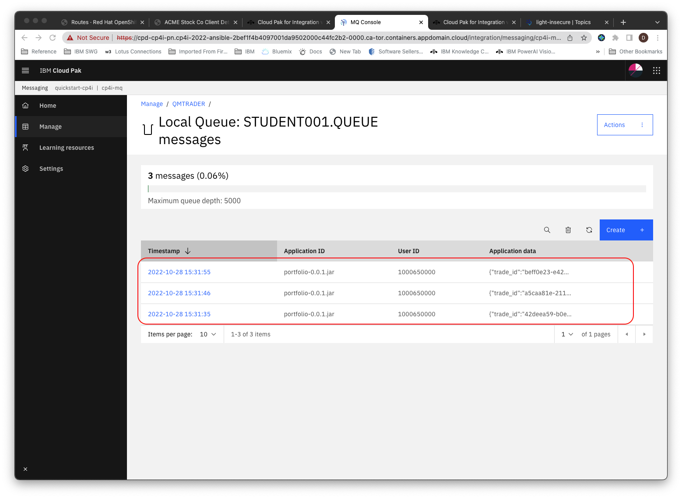Click the queue depth progress bar
The image size is (682, 498).
pyautogui.click(x=397, y=189)
